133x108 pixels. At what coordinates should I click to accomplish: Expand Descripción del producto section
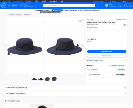tap(66, 94)
